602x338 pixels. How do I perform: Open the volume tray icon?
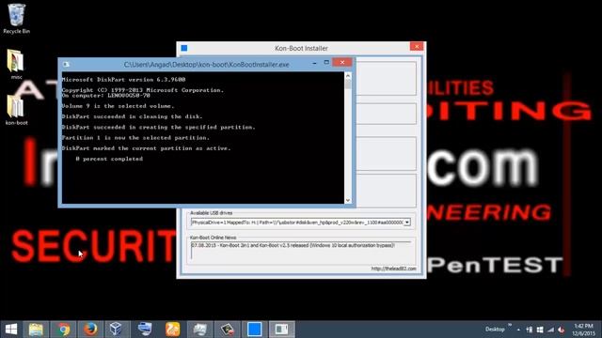pyautogui.click(x=562, y=330)
